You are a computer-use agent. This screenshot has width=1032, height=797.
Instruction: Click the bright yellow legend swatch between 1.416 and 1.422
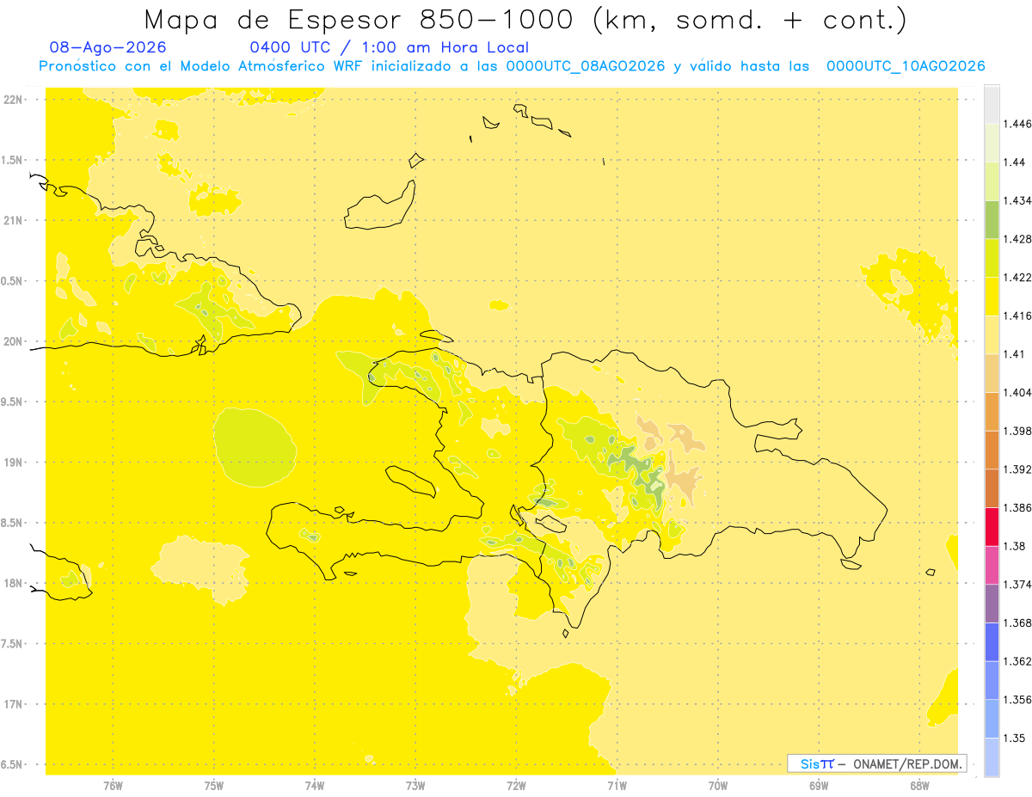(x=992, y=297)
